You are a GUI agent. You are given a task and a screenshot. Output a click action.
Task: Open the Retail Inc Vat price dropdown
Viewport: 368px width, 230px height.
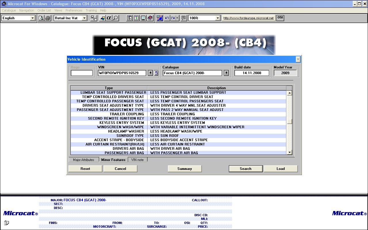(84, 18)
